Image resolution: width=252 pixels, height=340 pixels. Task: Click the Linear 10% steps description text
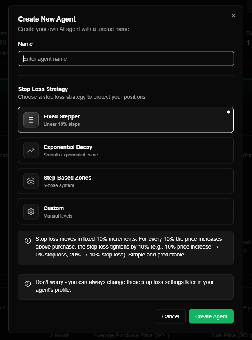63,124
